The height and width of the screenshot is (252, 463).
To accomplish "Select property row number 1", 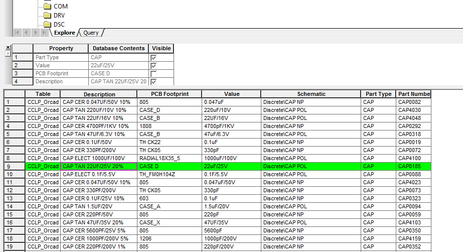I will pyautogui.click(x=23, y=57).
